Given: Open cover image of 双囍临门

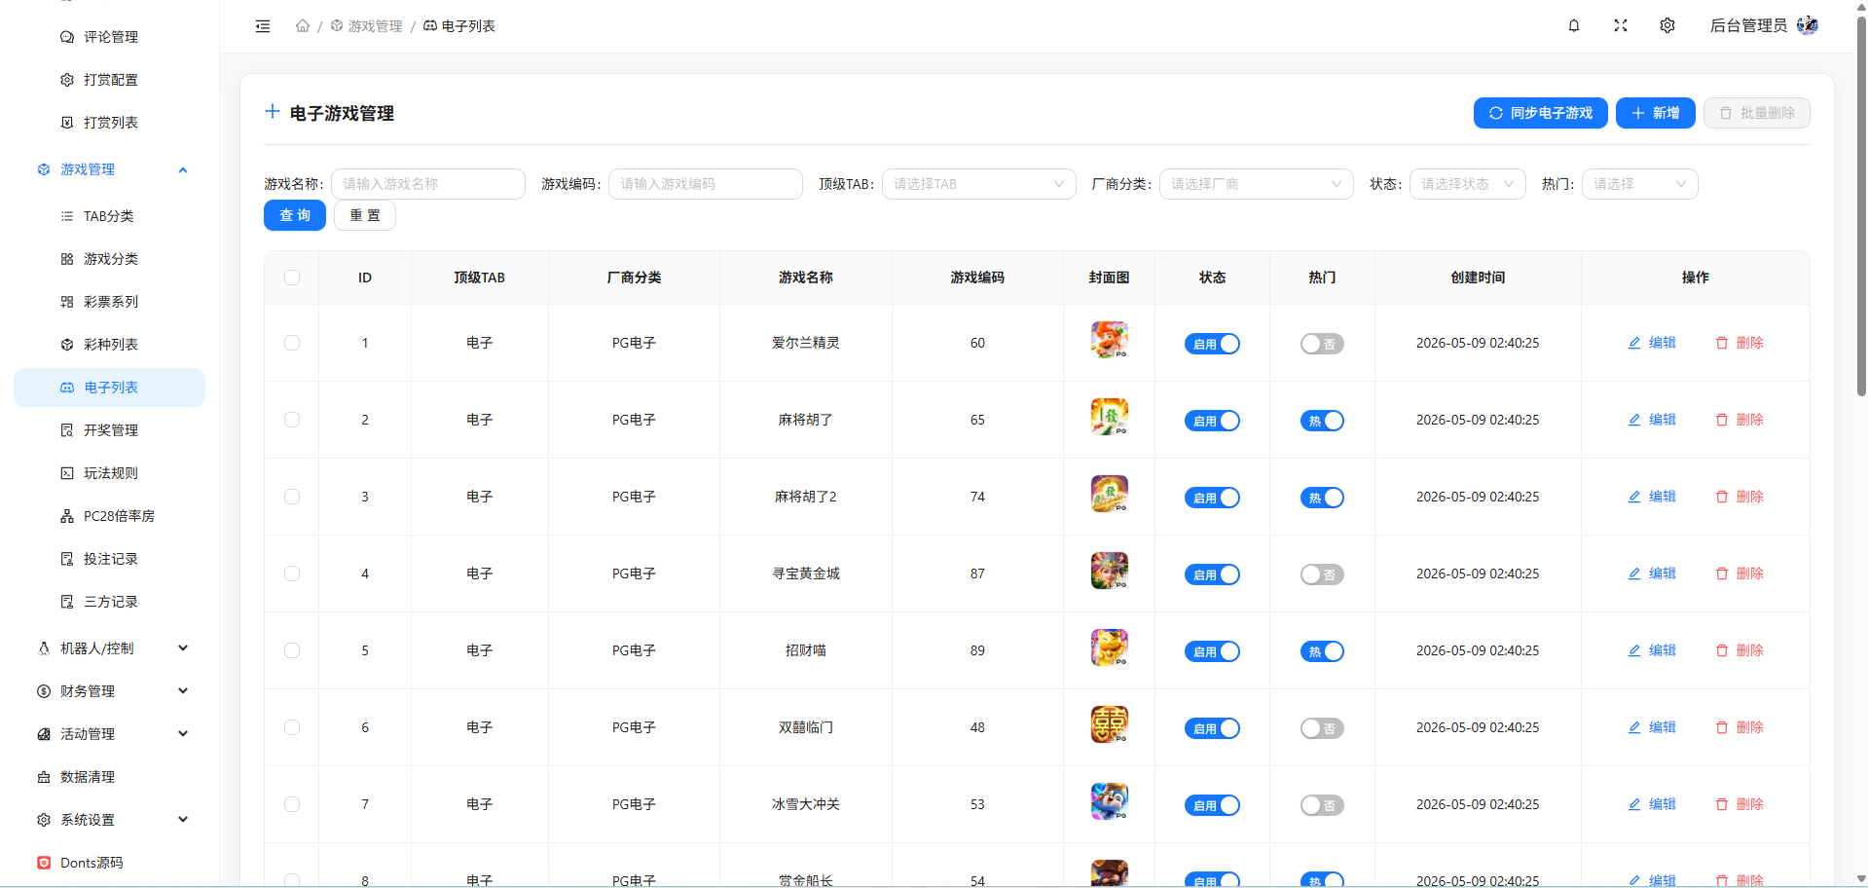Looking at the screenshot, I should pyautogui.click(x=1110, y=724).
